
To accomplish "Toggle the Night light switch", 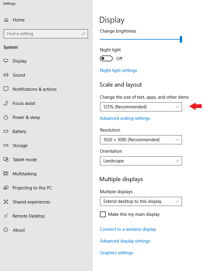I will coord(106,59).
